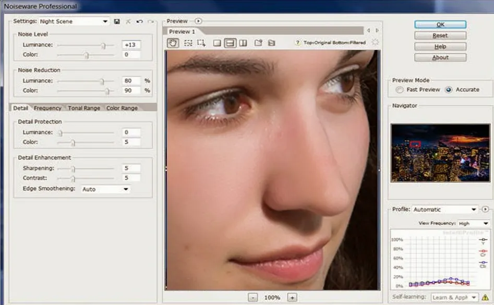This screenshot has width=494, height=305.
Task: Choose vertical split preview layout
Action: (243, 43)
